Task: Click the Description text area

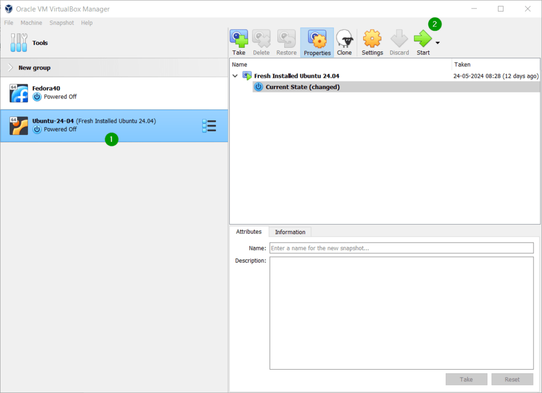Action: pyautogui.click(x=401, y=313)
